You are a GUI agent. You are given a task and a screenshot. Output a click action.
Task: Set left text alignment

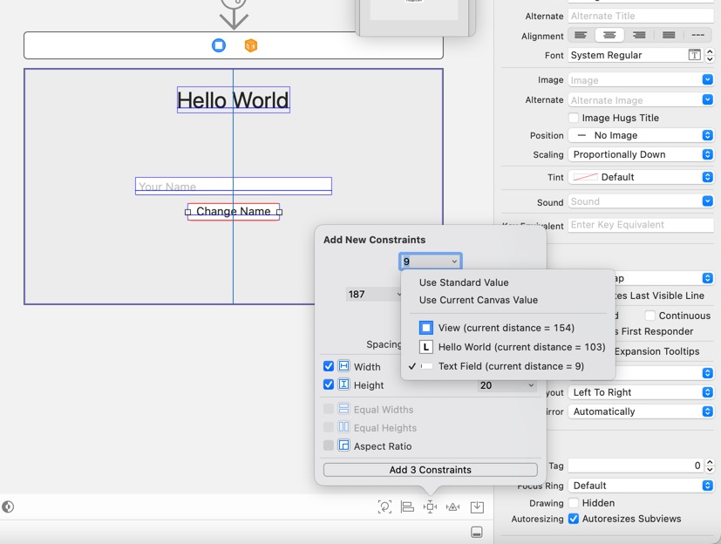tap(581, 35)
